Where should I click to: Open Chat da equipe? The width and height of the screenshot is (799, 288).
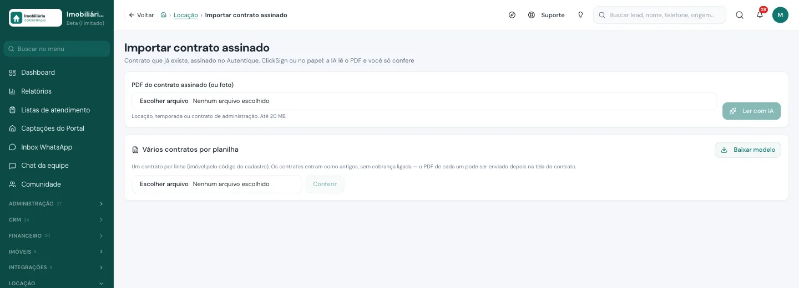click(x=57, y=166)
